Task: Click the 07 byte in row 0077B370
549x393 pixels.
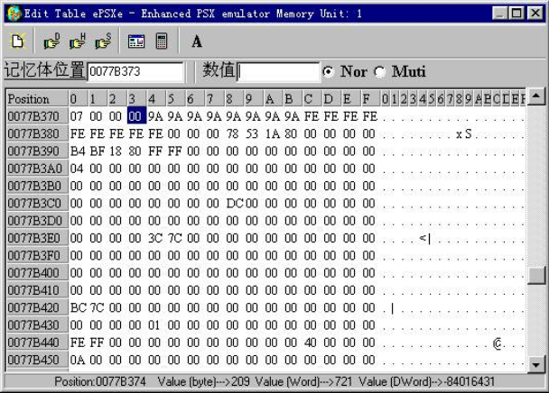Action: [77, 116]
